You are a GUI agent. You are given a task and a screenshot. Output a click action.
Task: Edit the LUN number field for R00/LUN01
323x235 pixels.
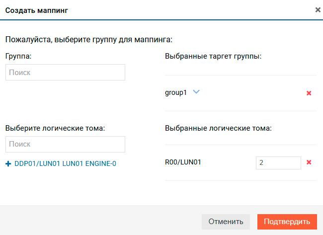(278, 163)
